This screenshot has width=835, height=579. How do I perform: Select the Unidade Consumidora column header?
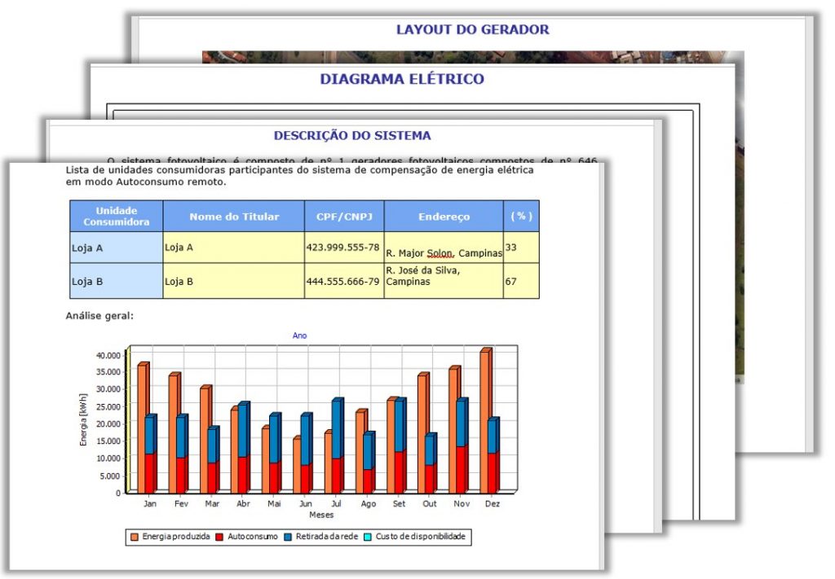pyautogui.click(x=116, y=216)
